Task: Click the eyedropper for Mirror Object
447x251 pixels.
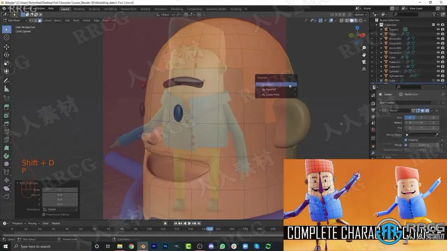Action: [x=437, y=135]
